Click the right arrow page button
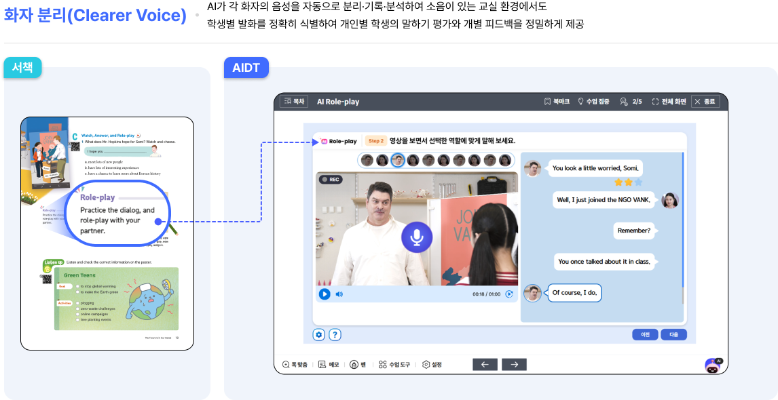 (x=514, y=365)
